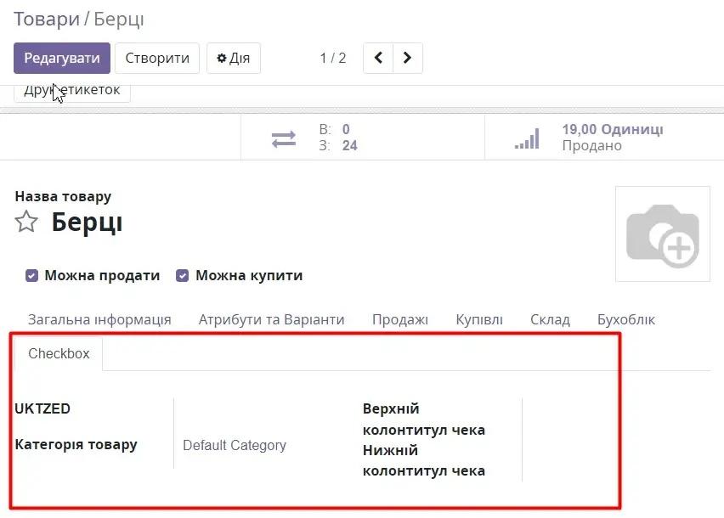This screenshot has height=518, width=724.
Task: Open the Склад tab
Action: point(550,320)
